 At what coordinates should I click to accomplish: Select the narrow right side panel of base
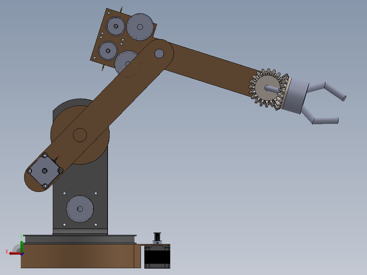coord(138,256)
